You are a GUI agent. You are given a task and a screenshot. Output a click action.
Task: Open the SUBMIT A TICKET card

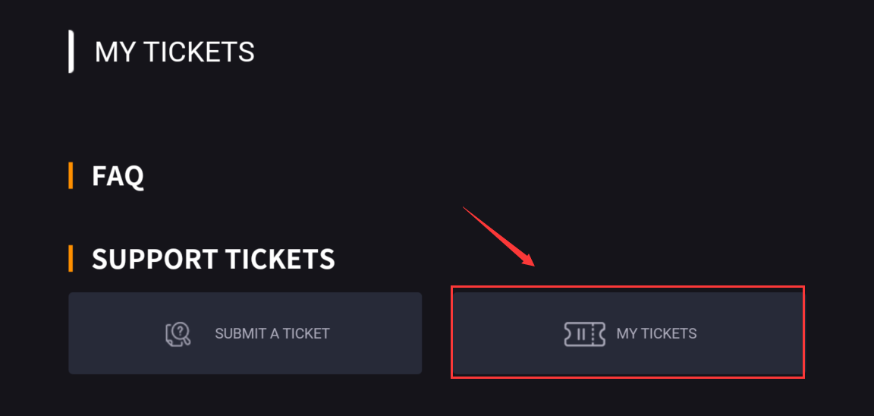[245, 333]
